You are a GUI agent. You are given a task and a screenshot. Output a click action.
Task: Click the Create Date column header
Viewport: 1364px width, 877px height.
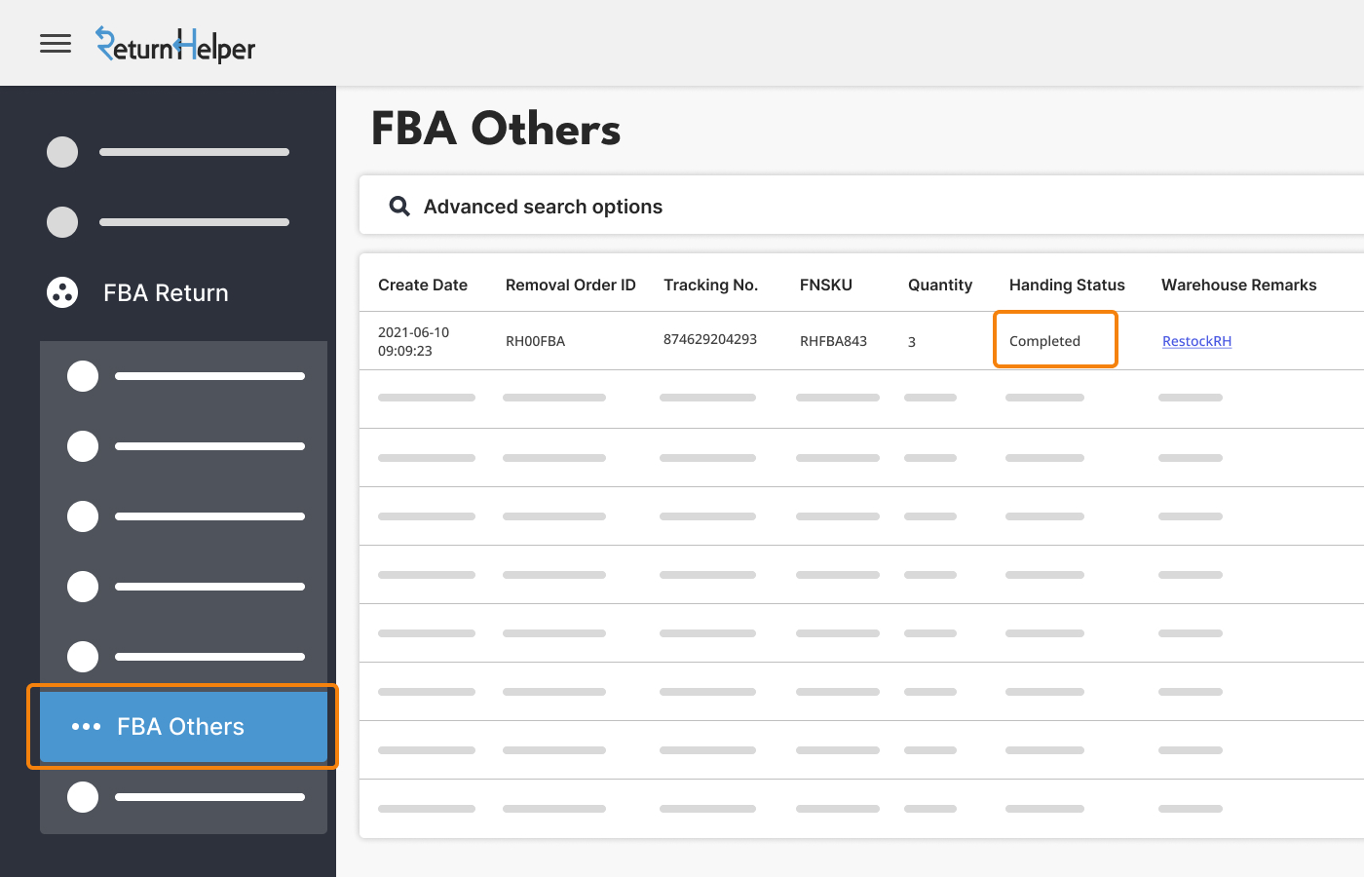(x=423, y=285)
